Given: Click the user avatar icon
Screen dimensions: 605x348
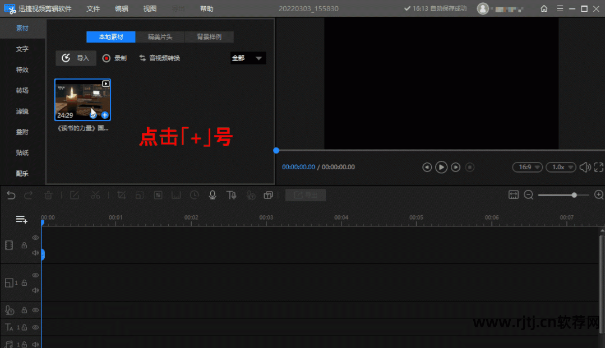Looking at the screenshot, I should (483, 8).
